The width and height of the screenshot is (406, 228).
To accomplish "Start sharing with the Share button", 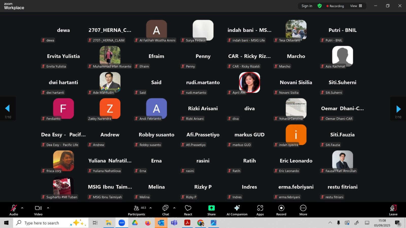I will click(x=211, y=210).
